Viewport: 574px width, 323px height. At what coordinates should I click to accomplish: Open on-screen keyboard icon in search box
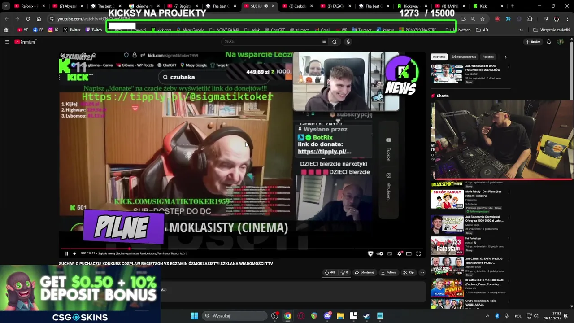[x=324, y=42]
